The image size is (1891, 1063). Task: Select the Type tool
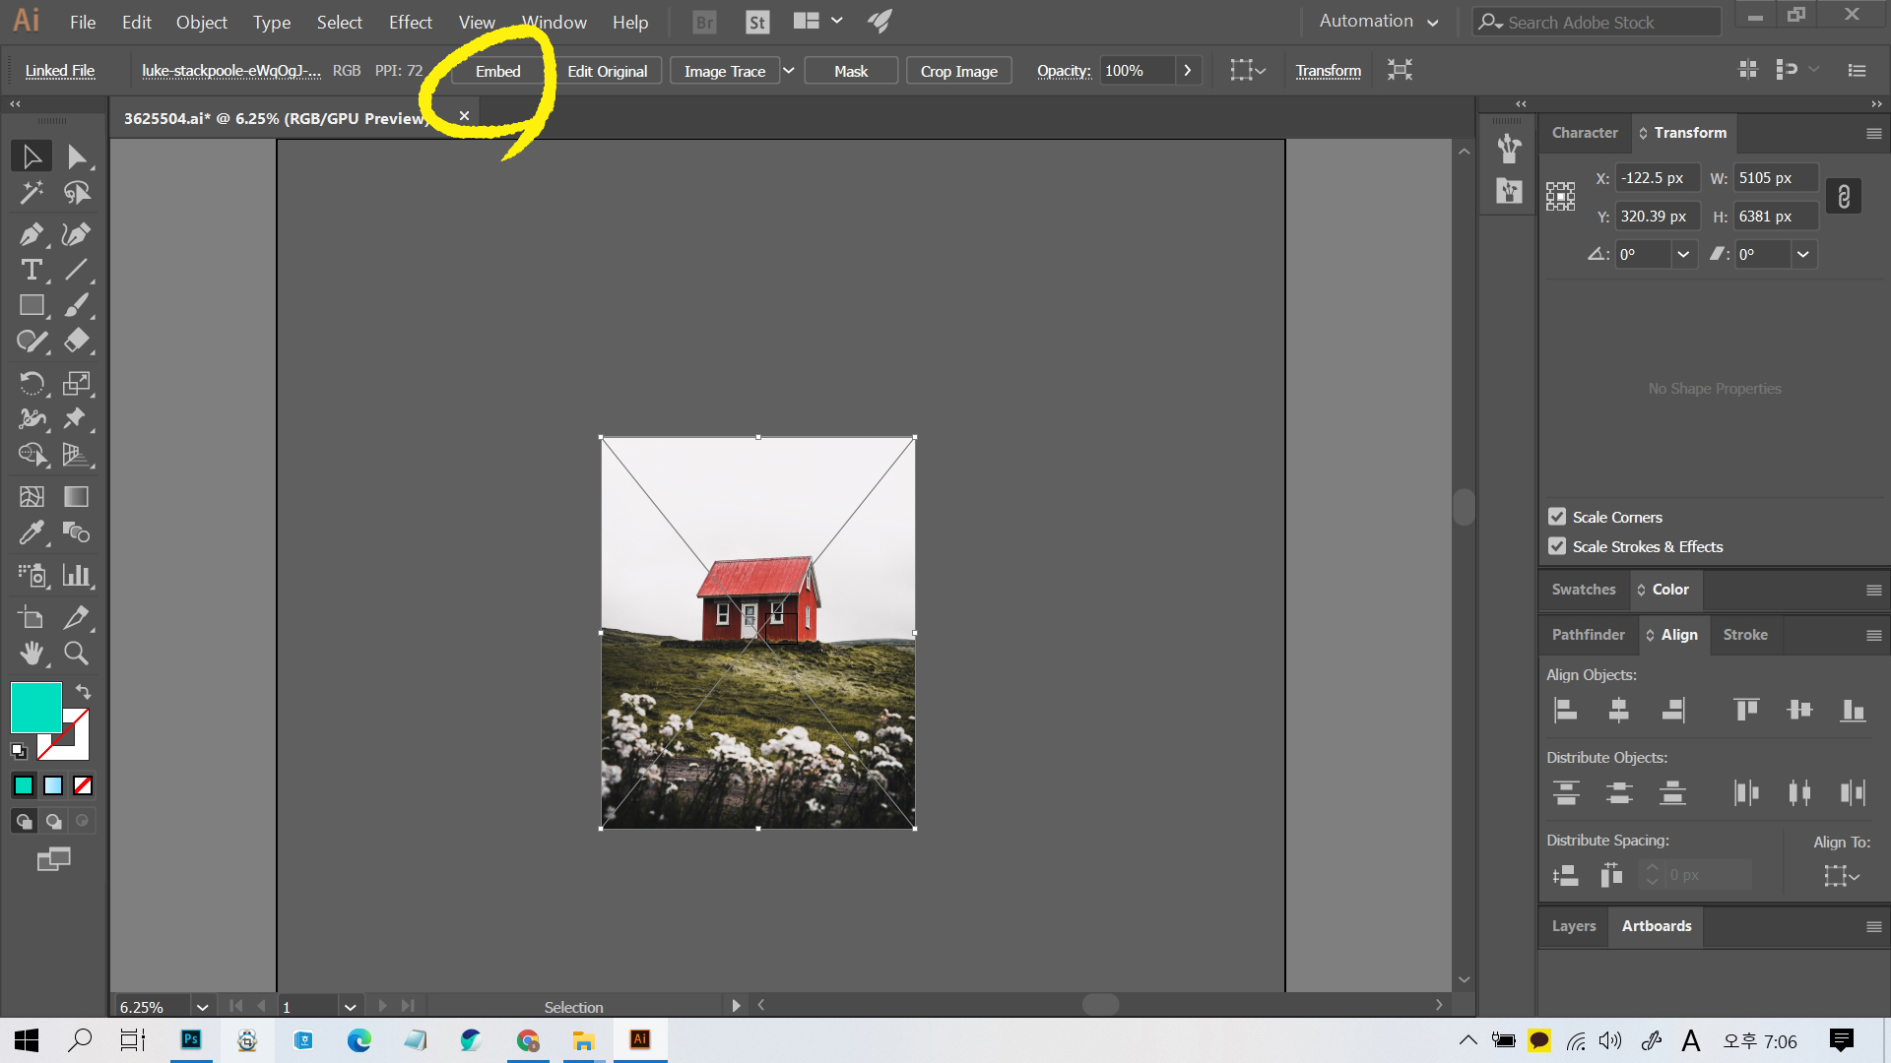(31, 270)
